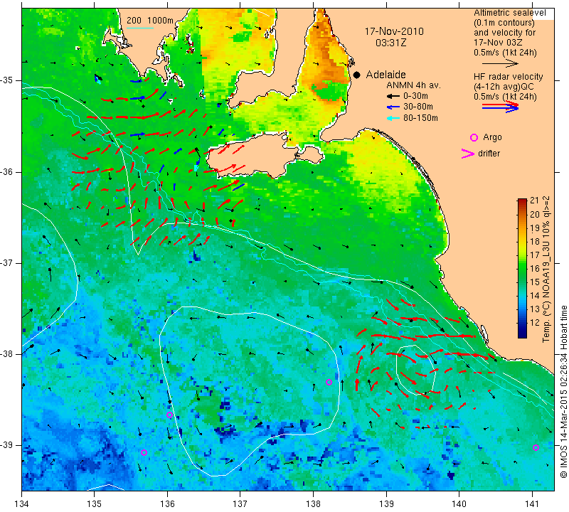Click the 'drifter' legend label
Image resolution: width=569 pixels, height=512 pixels.
(x=489, y=154)
